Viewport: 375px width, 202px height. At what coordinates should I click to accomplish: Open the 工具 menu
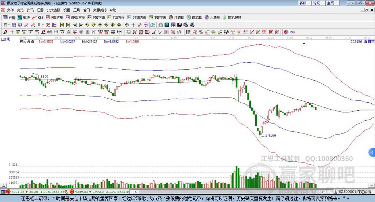tap(77, 10)
